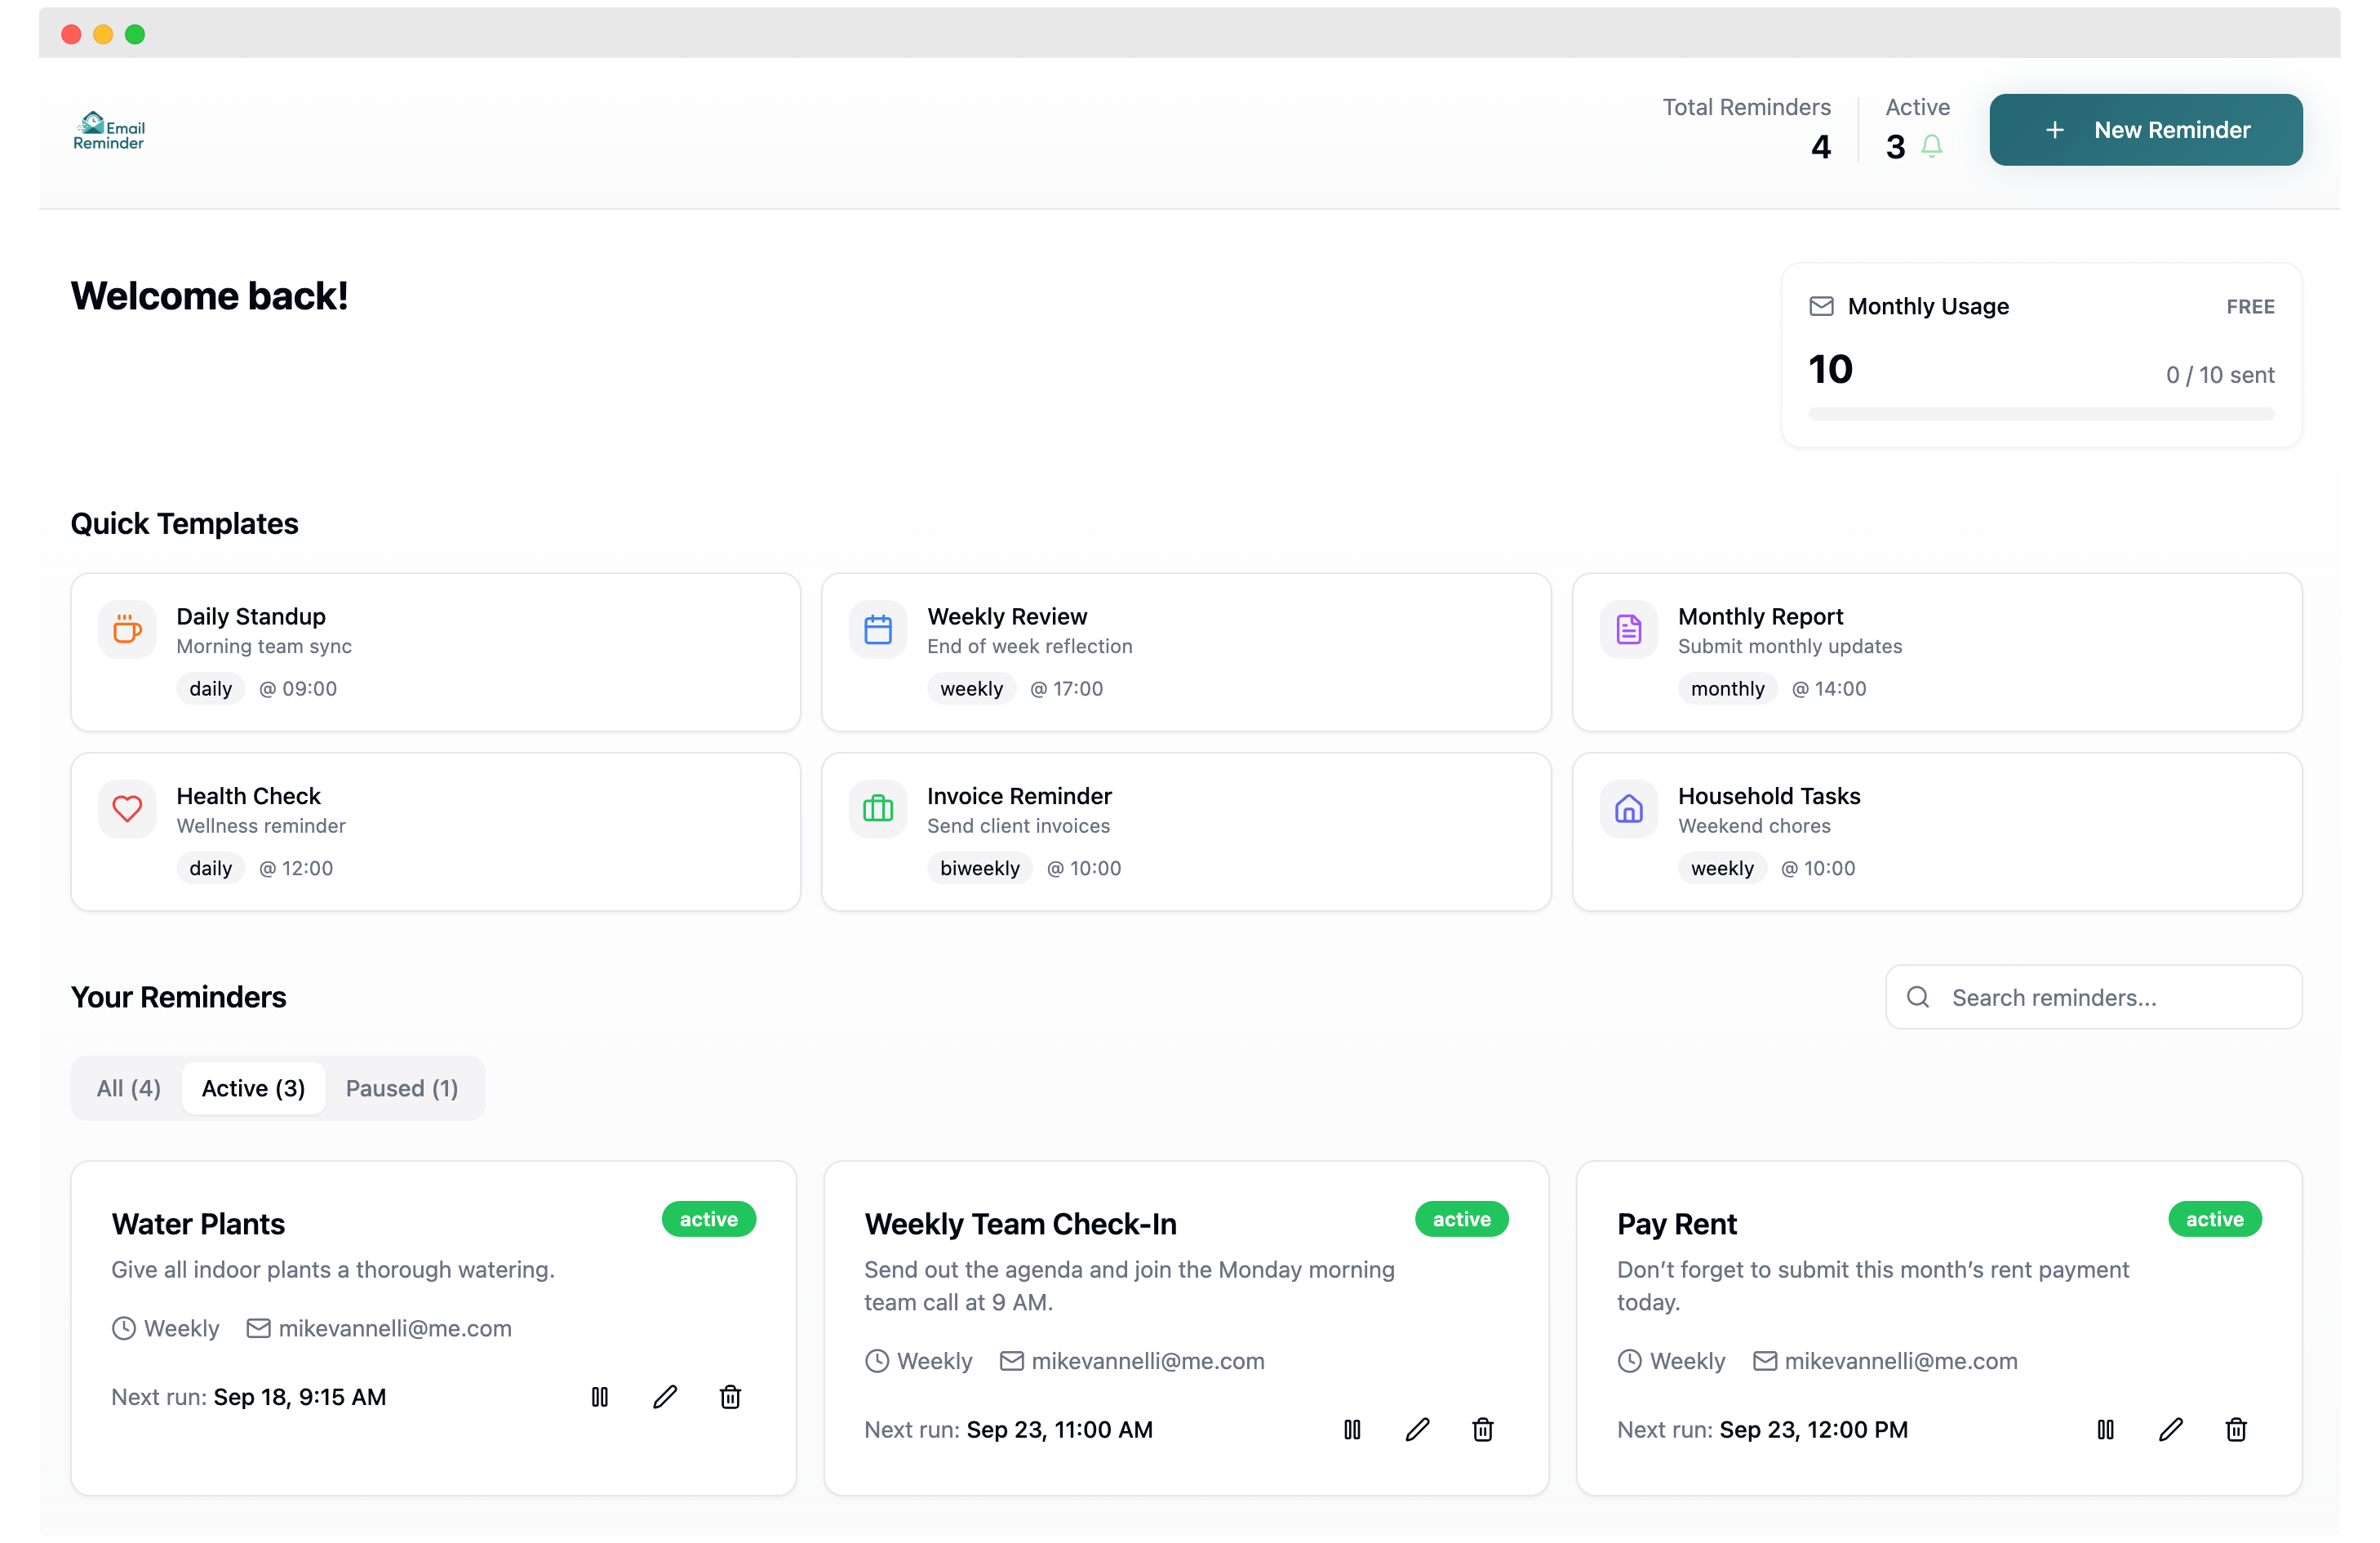The image size is (2380, 1543).
Task: Click the notification bell next to Active count
Action: coord(1932,146)
